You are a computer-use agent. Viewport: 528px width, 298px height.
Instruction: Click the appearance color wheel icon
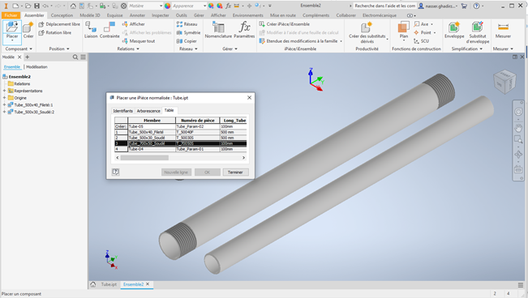pos(167,6)
